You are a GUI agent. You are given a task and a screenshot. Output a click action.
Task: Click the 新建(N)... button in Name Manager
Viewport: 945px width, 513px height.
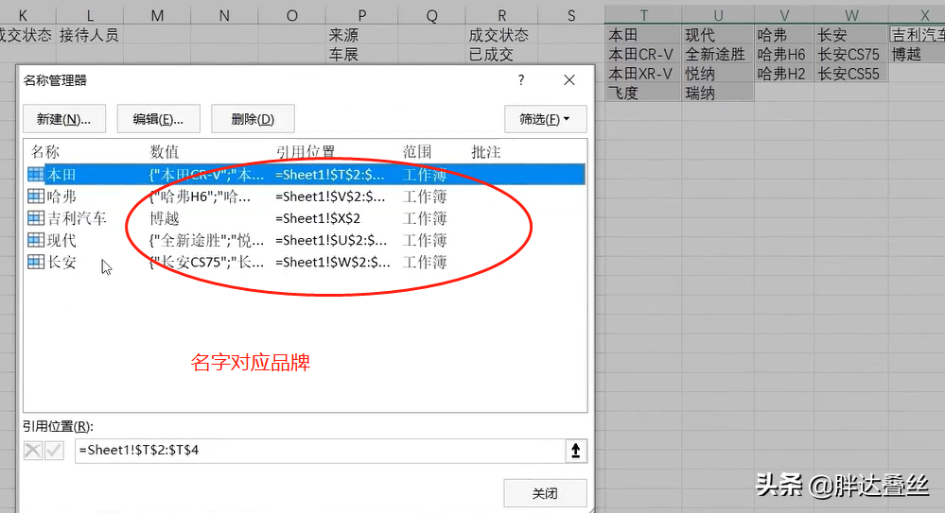64,119
